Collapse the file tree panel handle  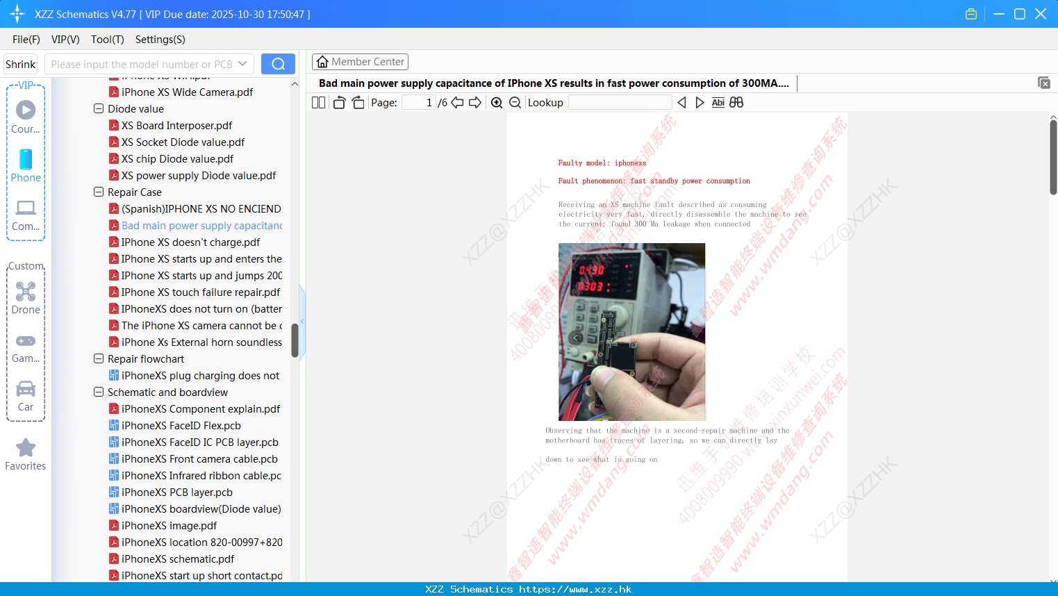302,321
